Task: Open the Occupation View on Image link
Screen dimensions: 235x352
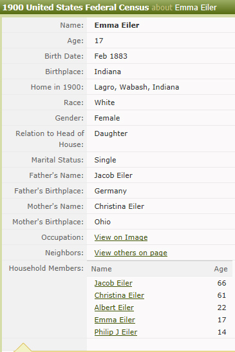Action: pos(121,237)
